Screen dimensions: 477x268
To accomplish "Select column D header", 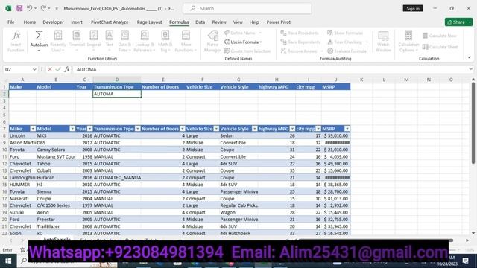I will [117, 80].
